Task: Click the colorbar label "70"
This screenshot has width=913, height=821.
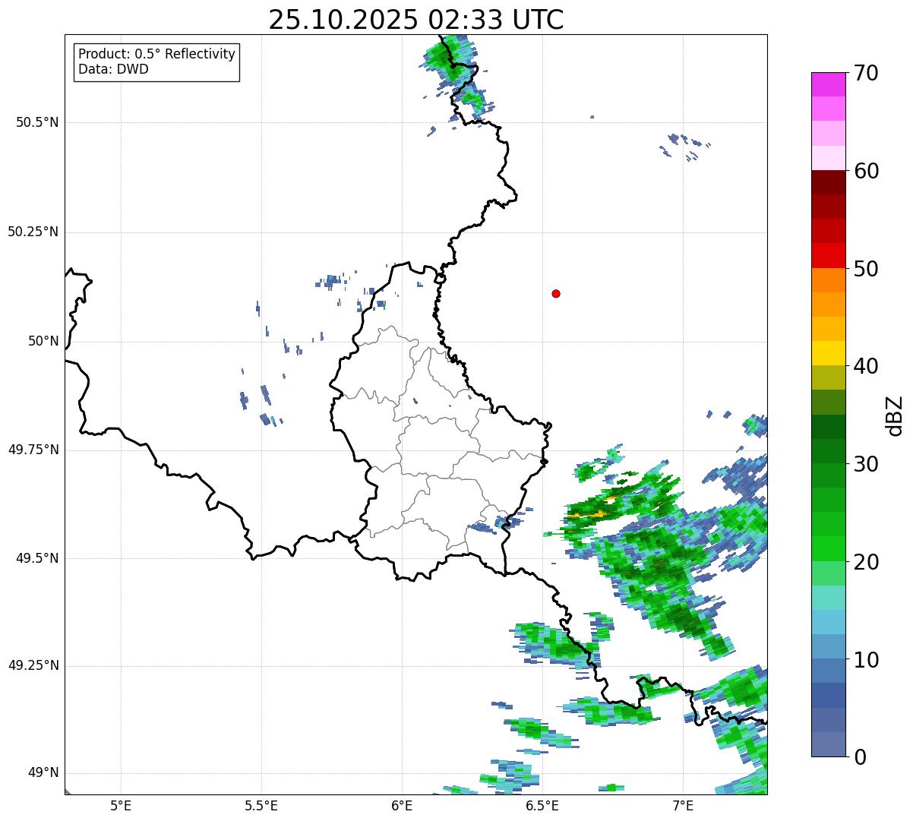Action: click(x=866, y=73)
